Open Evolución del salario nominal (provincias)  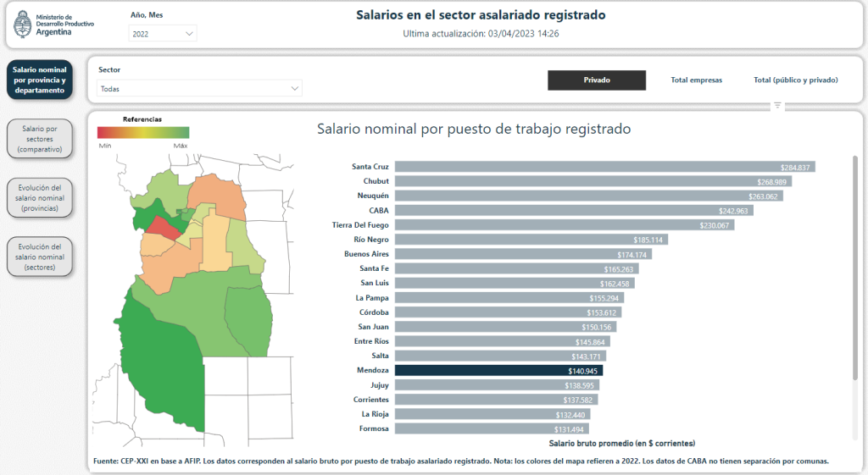pos(39,197)
